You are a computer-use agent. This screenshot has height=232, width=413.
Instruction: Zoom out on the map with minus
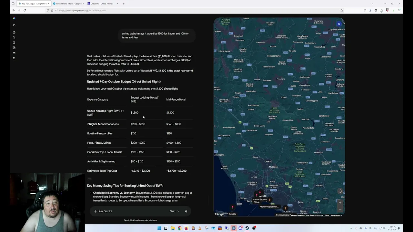(340, 209)
